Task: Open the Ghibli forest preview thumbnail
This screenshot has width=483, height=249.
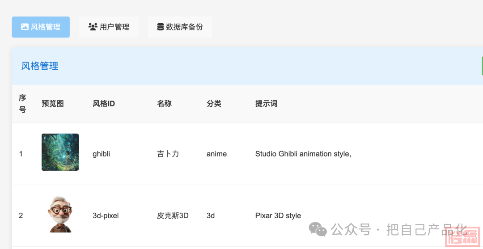Action: pos(60,152)
